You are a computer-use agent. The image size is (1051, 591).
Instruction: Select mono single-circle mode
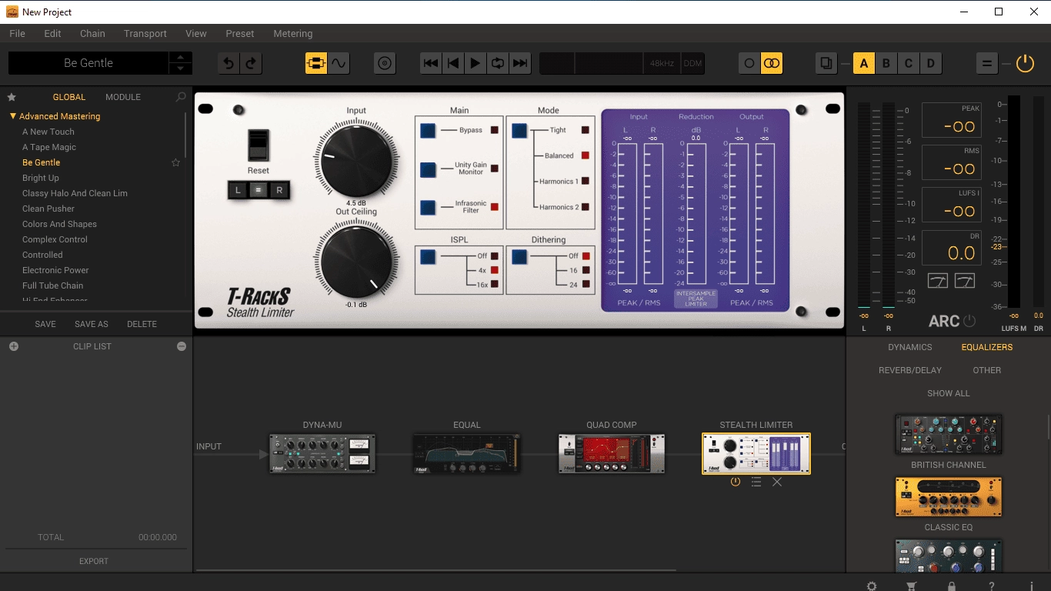(x=749, y=63)
